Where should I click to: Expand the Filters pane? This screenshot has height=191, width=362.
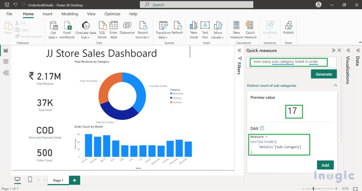tap(239, 50)
